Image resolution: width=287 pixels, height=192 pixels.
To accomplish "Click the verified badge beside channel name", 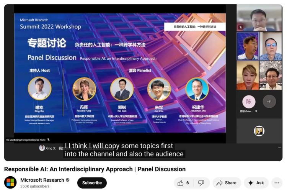I will 68,180.
